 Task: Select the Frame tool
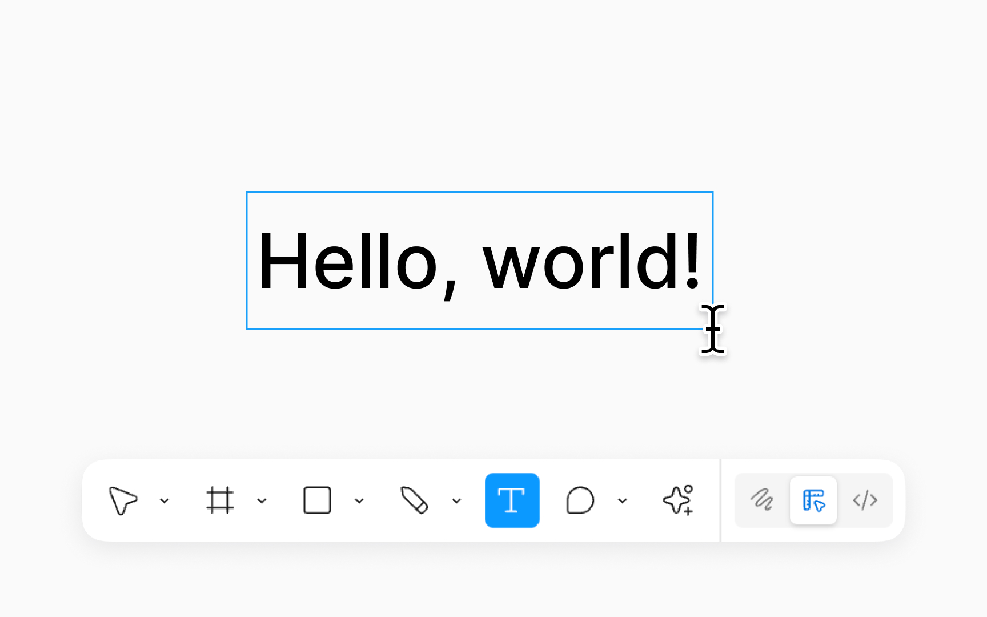click(x=221, y=500)
